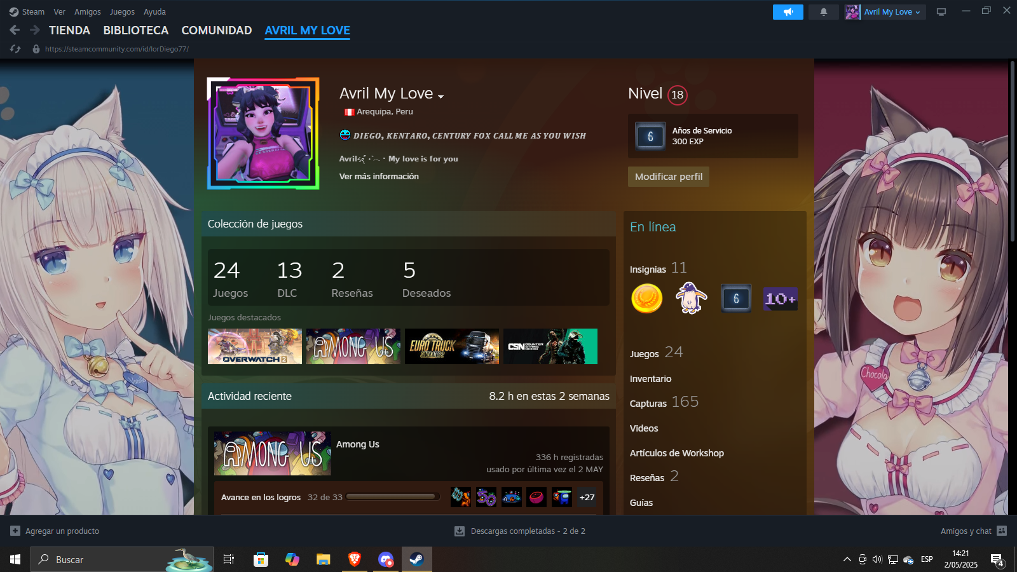Open the penguin mascot badge
This screenshot has height=572, width=1017.
(691, 298)
